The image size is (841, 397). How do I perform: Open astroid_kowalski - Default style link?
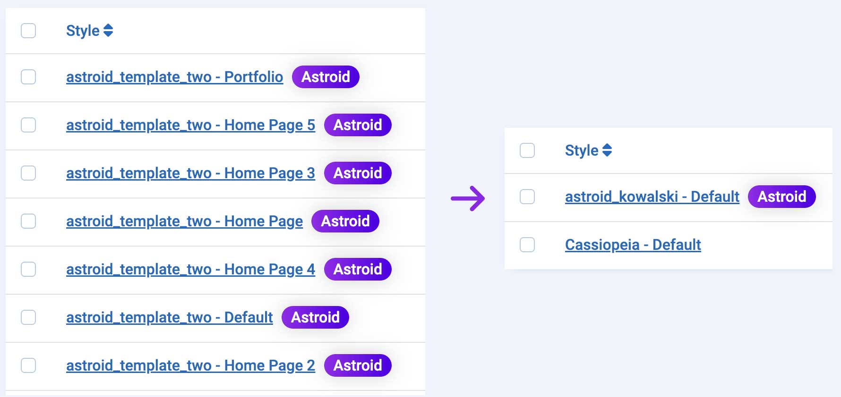tap(652, 197)
